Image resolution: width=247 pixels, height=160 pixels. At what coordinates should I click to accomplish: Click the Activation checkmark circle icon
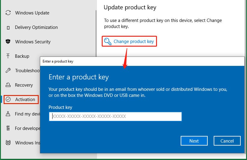pyautogui.click(x=8, y=100)
